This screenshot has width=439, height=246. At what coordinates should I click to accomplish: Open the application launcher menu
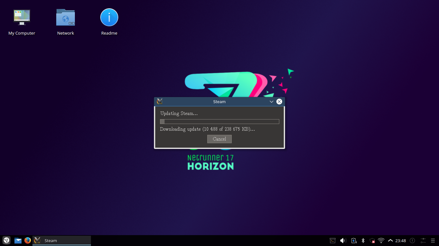click(6, 240)
